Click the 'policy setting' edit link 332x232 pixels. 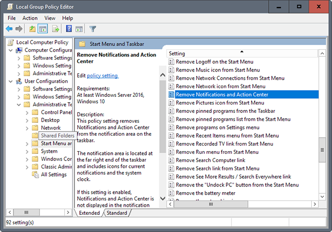click(x=102, y=76)
